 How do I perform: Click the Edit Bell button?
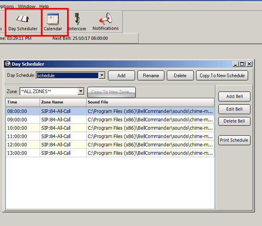(234, 109)
